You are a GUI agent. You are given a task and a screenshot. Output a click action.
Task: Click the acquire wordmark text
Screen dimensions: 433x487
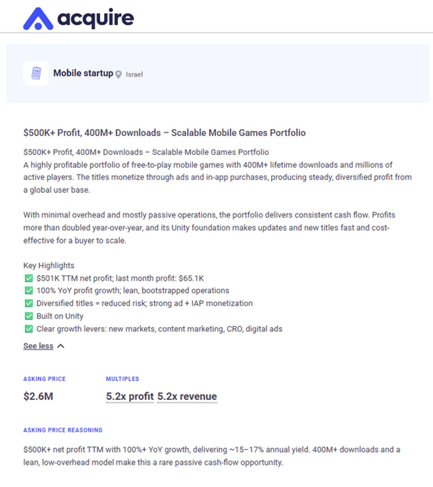(x=96, y=18)
